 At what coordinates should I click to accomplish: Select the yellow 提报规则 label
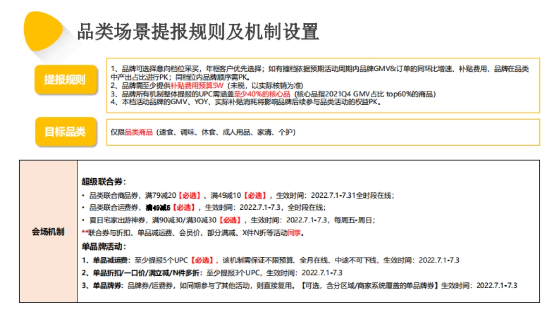(x=66, y=79)
